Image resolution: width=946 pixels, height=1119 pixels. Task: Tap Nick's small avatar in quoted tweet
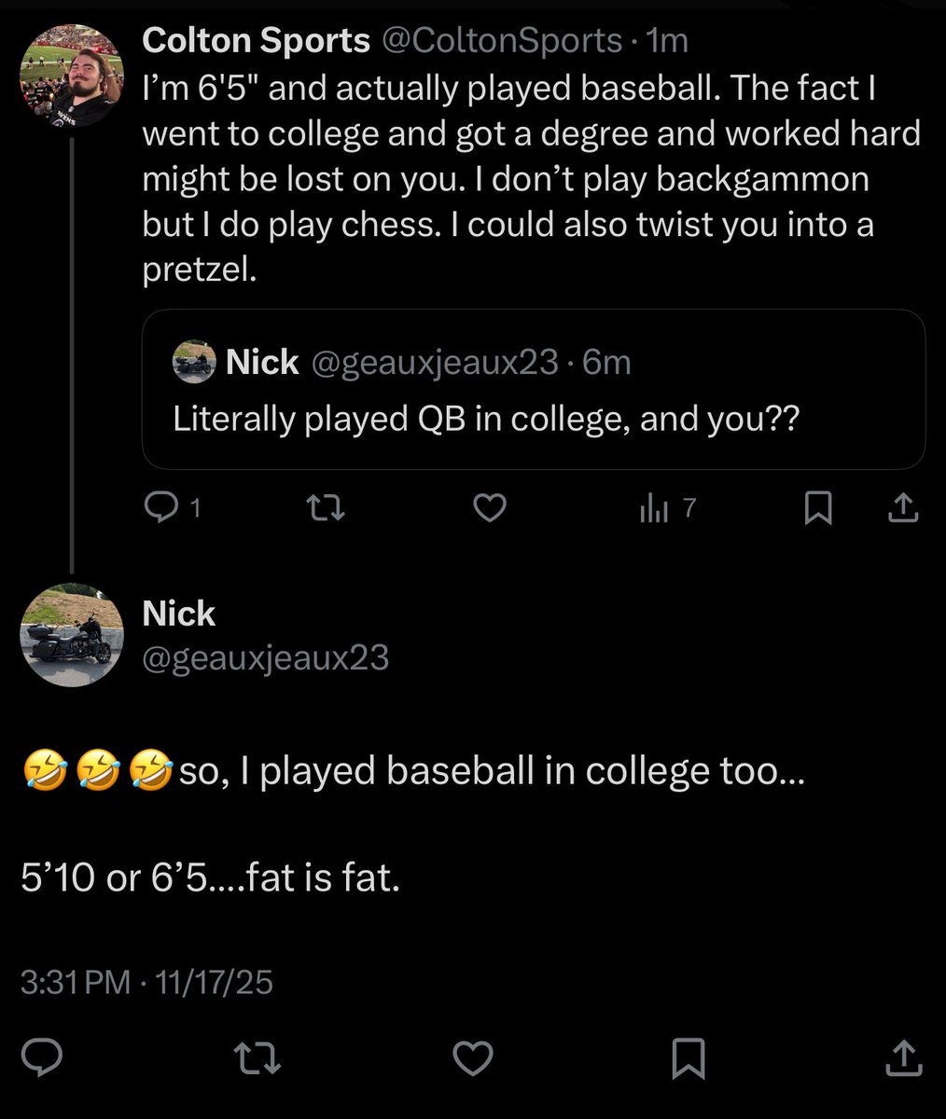point(195,362)
